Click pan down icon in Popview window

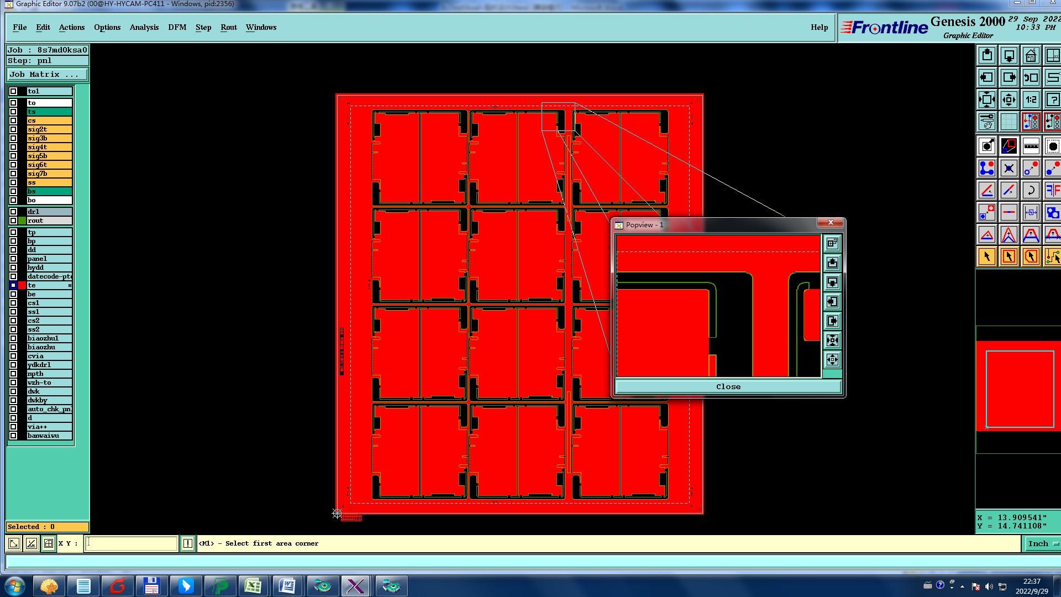pyautogui.click(x=832, y=282)
